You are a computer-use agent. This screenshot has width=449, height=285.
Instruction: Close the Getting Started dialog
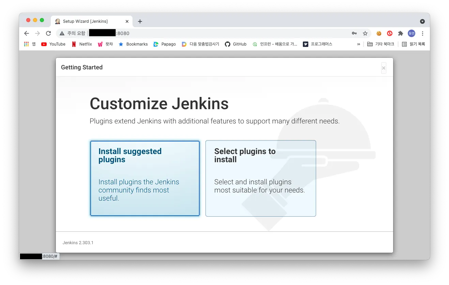pos(384,68)
